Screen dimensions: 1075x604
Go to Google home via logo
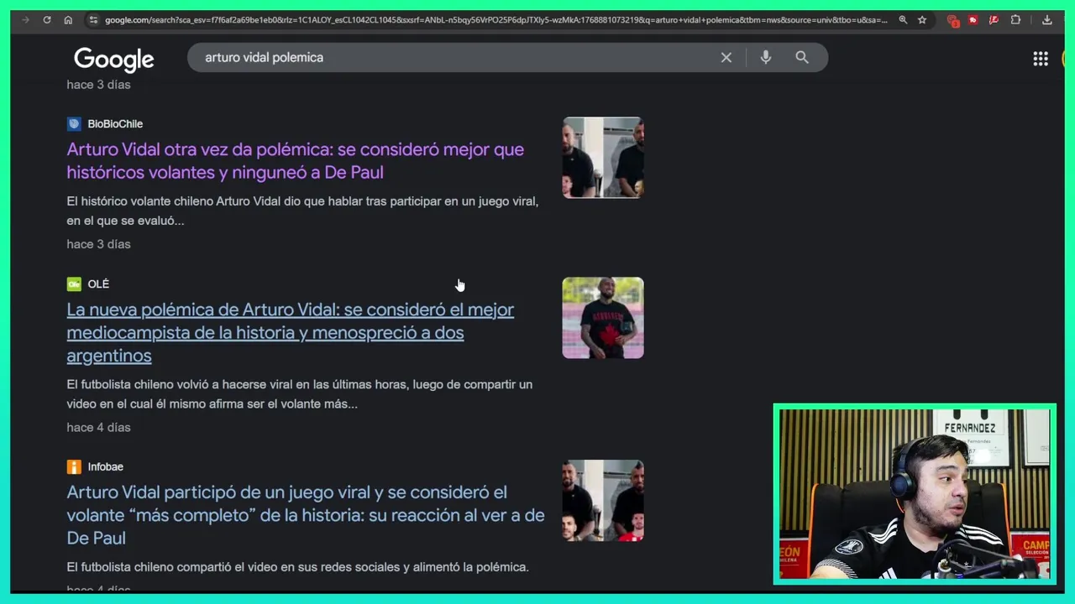(x=114, y=59)
